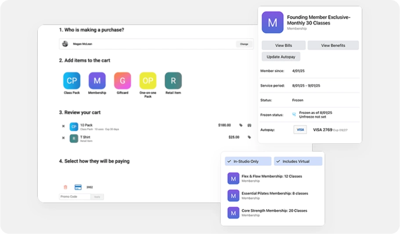The width and height of the screenshot is (400, 234).
Task: Choose the One-on-one Pack icon
Action: [148, 81]
